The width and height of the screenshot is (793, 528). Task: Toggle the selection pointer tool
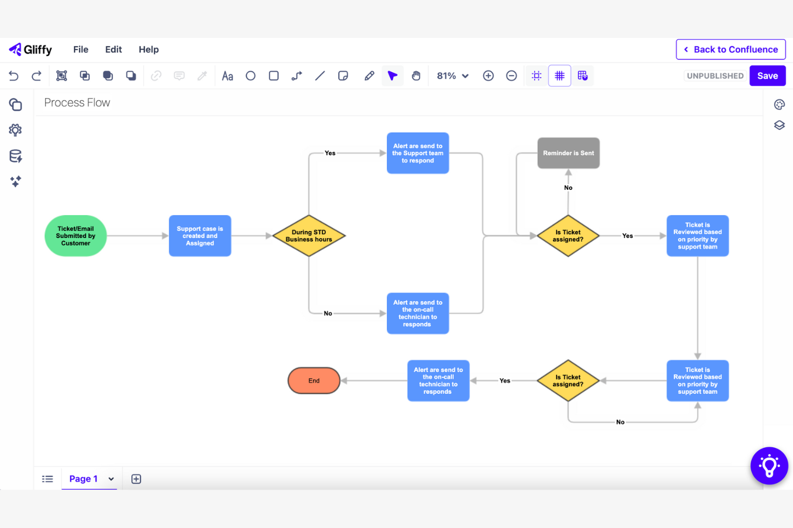(x=392, y=75)
